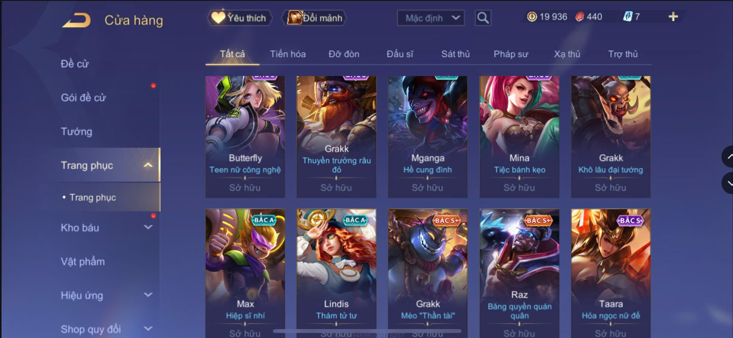Image resolution: width=733 pixels, height=338 pixels.
Task: Select Butterfly Teen nữ công nghệ skin
Action: pyautogui.click(x=245, y=137)
